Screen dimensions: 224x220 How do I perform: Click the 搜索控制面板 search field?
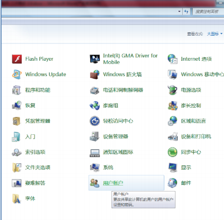coord(208,12)
